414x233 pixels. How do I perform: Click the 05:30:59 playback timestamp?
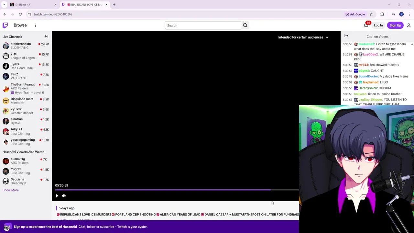click(61, 185)
